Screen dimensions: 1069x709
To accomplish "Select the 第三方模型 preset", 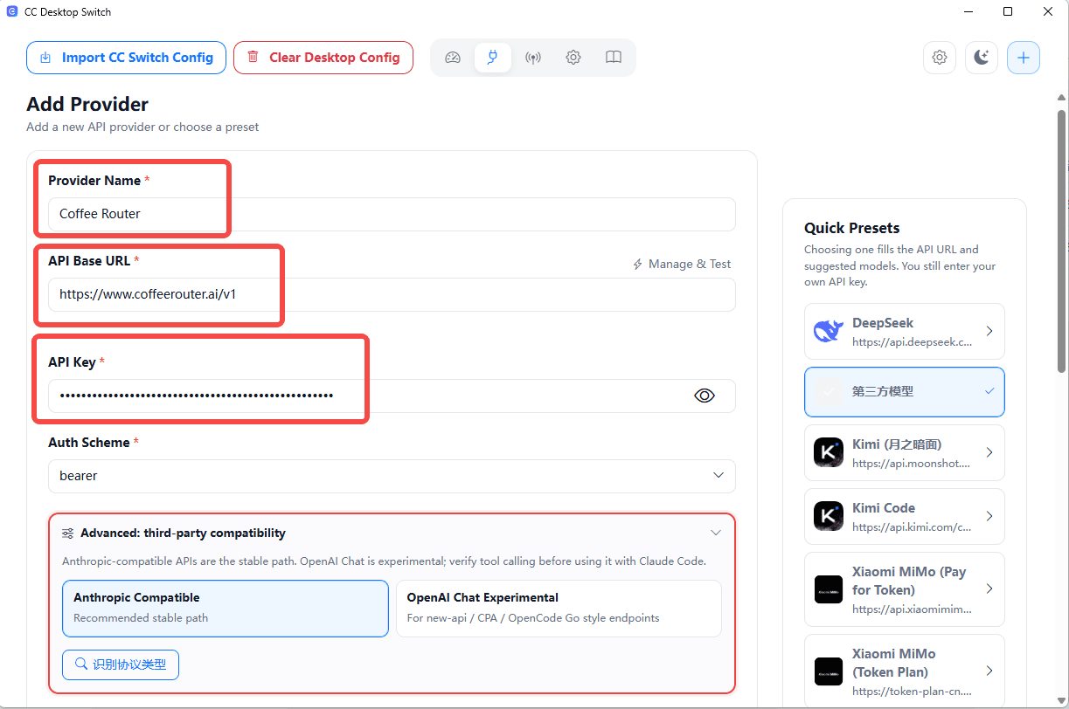I will 905,392.
